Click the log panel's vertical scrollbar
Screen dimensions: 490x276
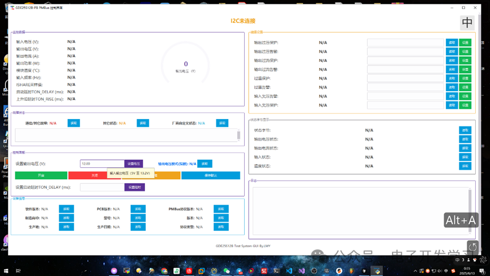(470, 210)
